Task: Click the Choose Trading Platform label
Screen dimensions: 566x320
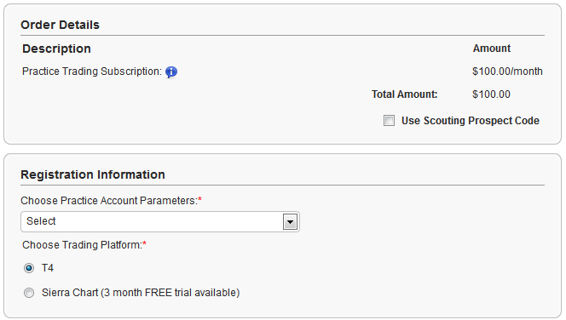Action: click(84, 245)
